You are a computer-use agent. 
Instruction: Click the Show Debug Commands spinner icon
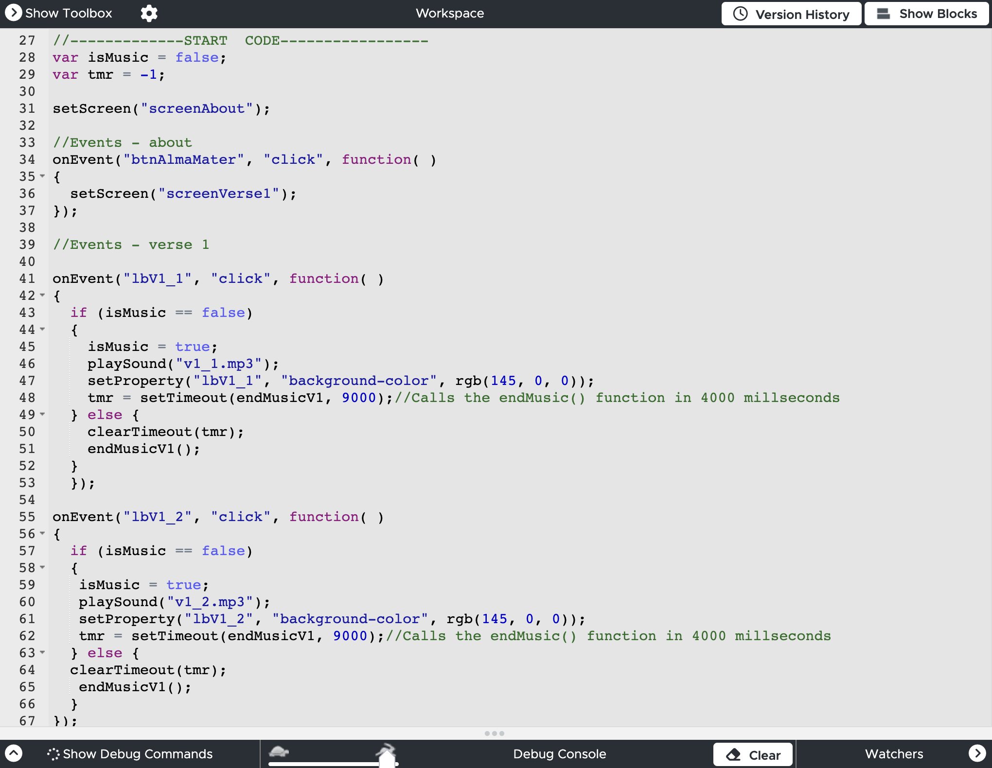coord(53,754)
